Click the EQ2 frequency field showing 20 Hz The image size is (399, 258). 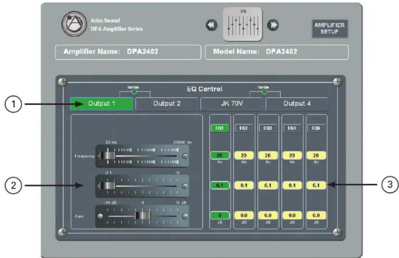pyautogui.click(x=243, y=155)
